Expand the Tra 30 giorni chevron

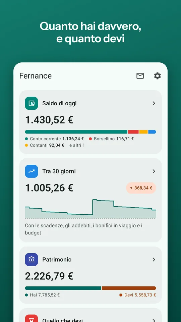pos(154,171)
